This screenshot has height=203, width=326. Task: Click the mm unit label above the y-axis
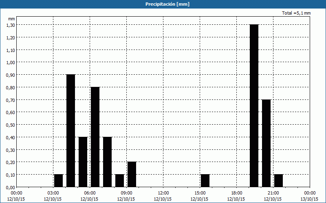click(12, 19)
